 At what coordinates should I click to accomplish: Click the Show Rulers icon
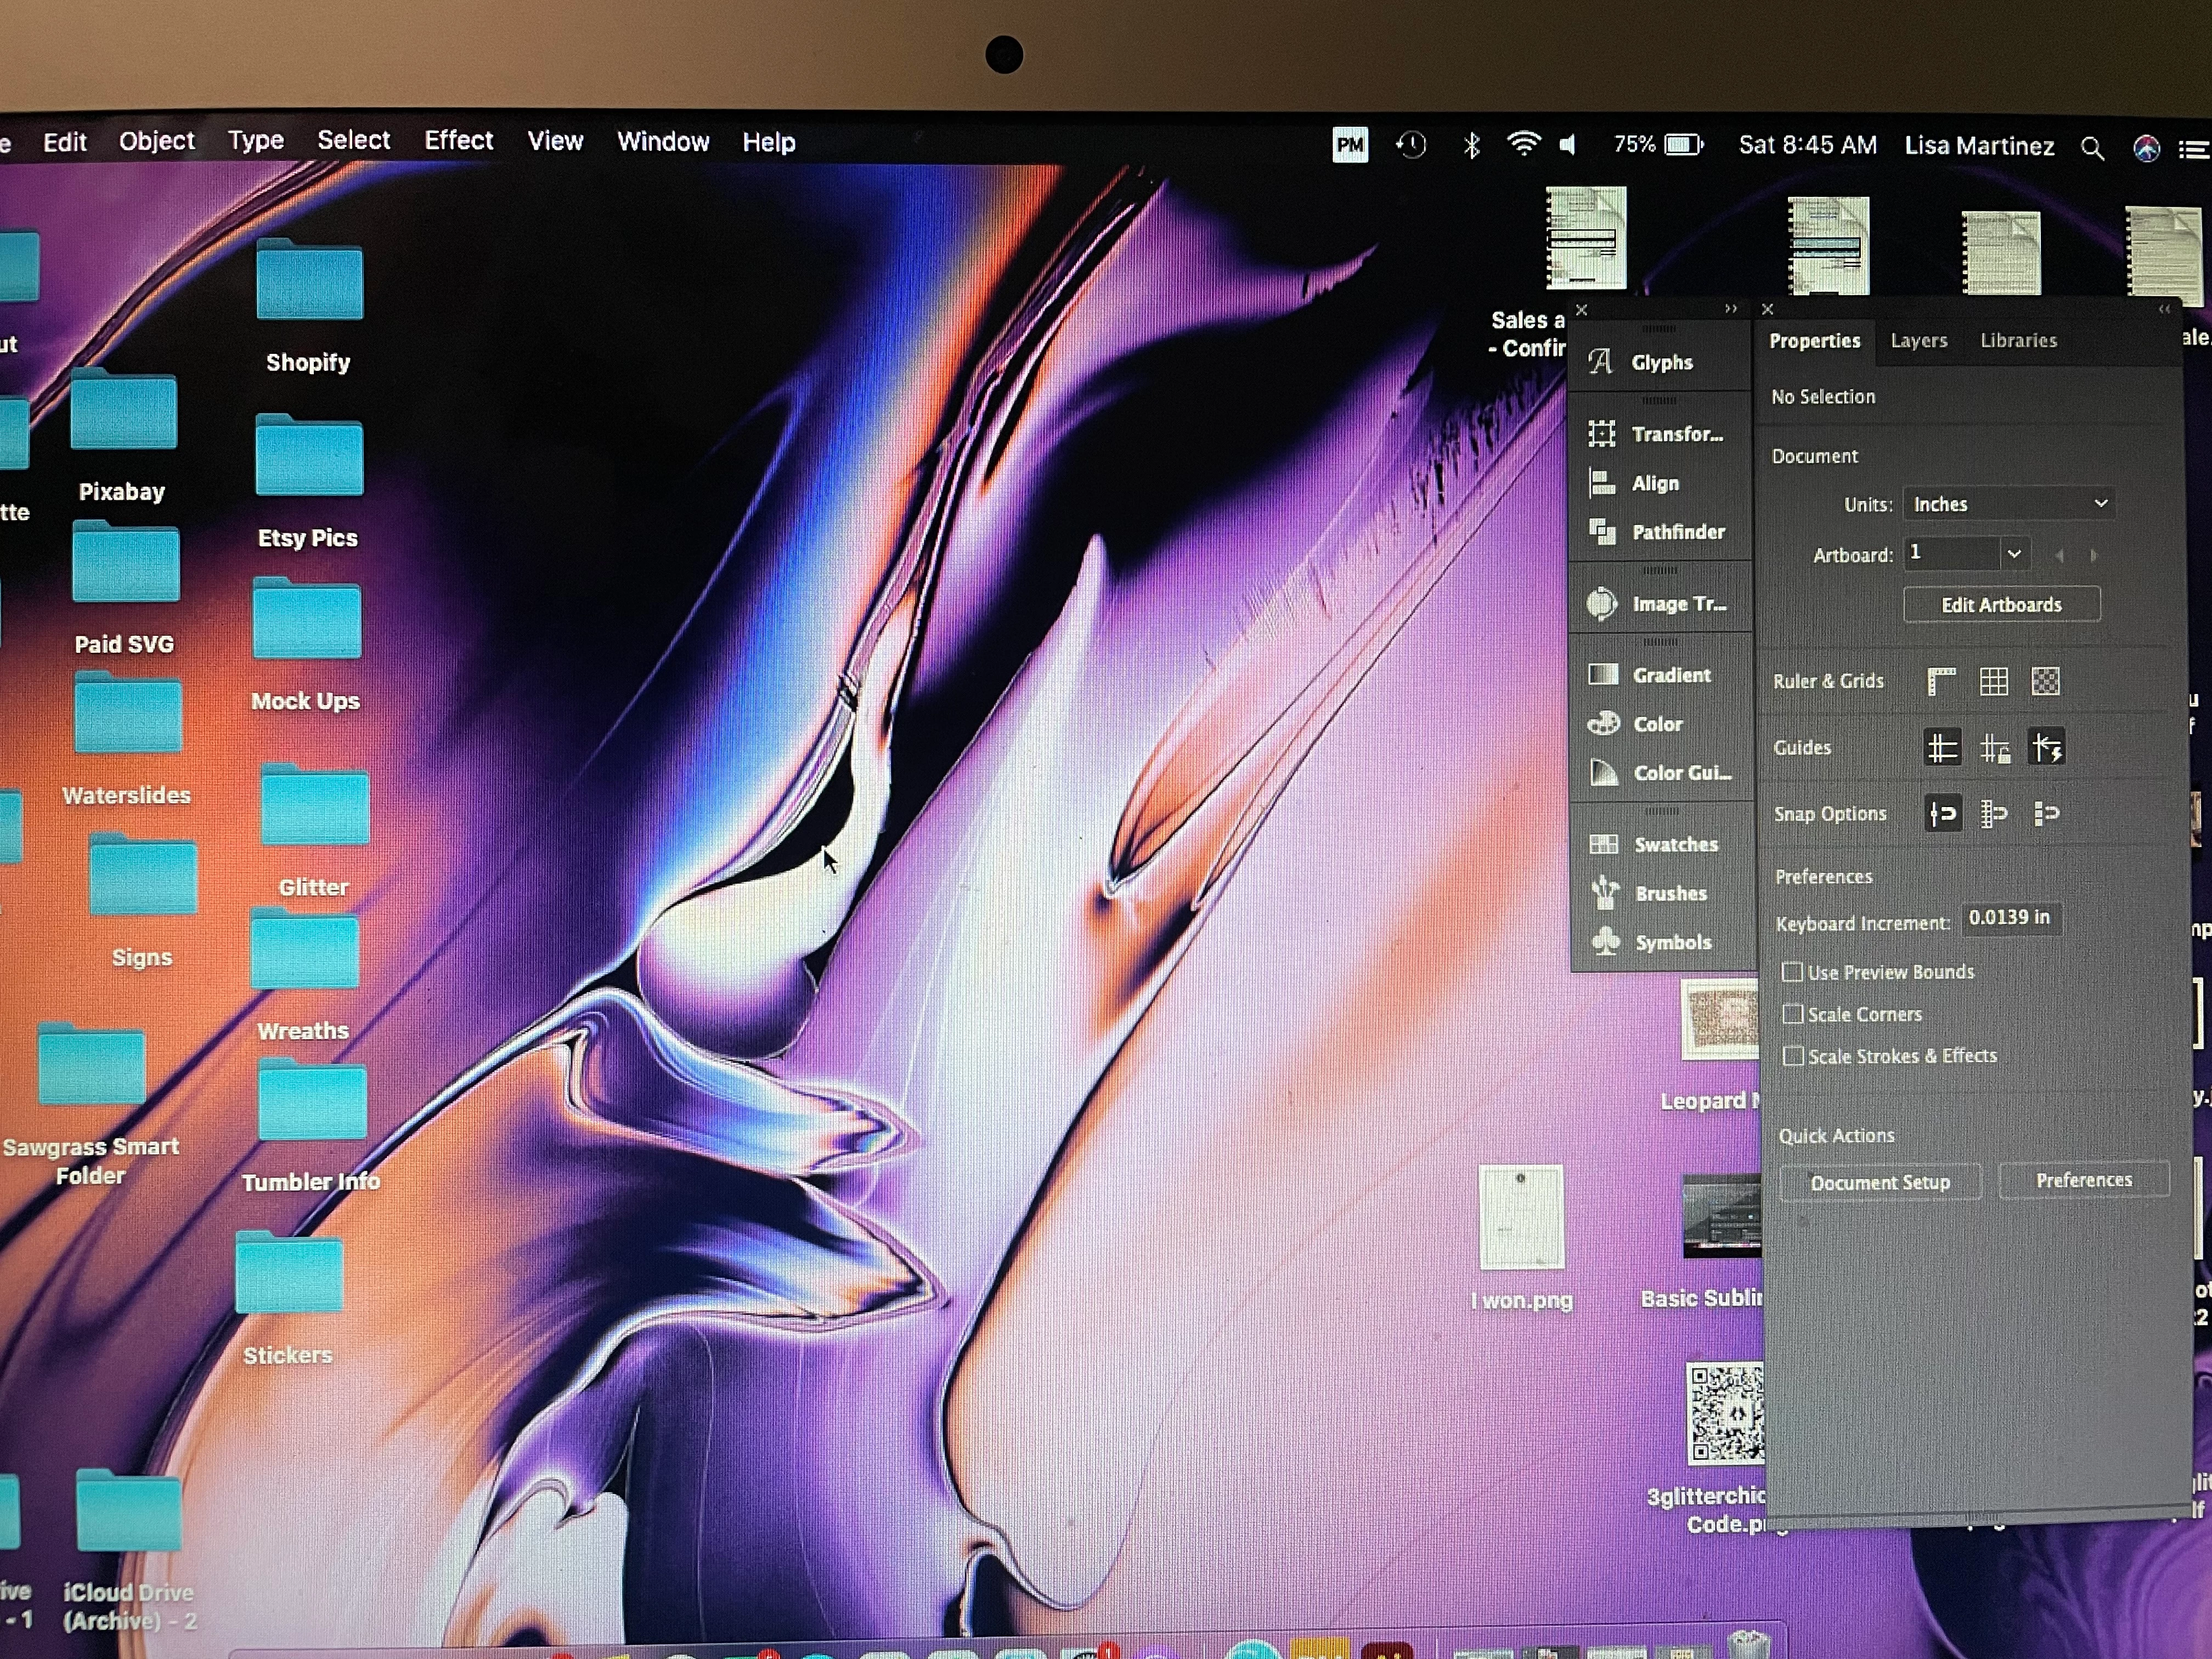(x=1941, y=682)
